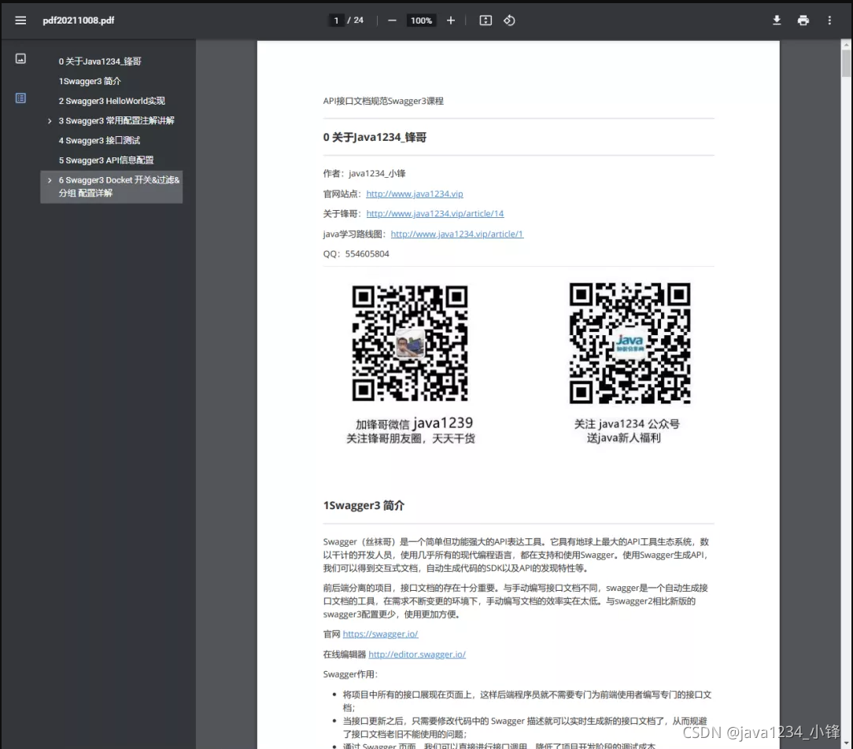Print the PDF document

coord(803,20)
